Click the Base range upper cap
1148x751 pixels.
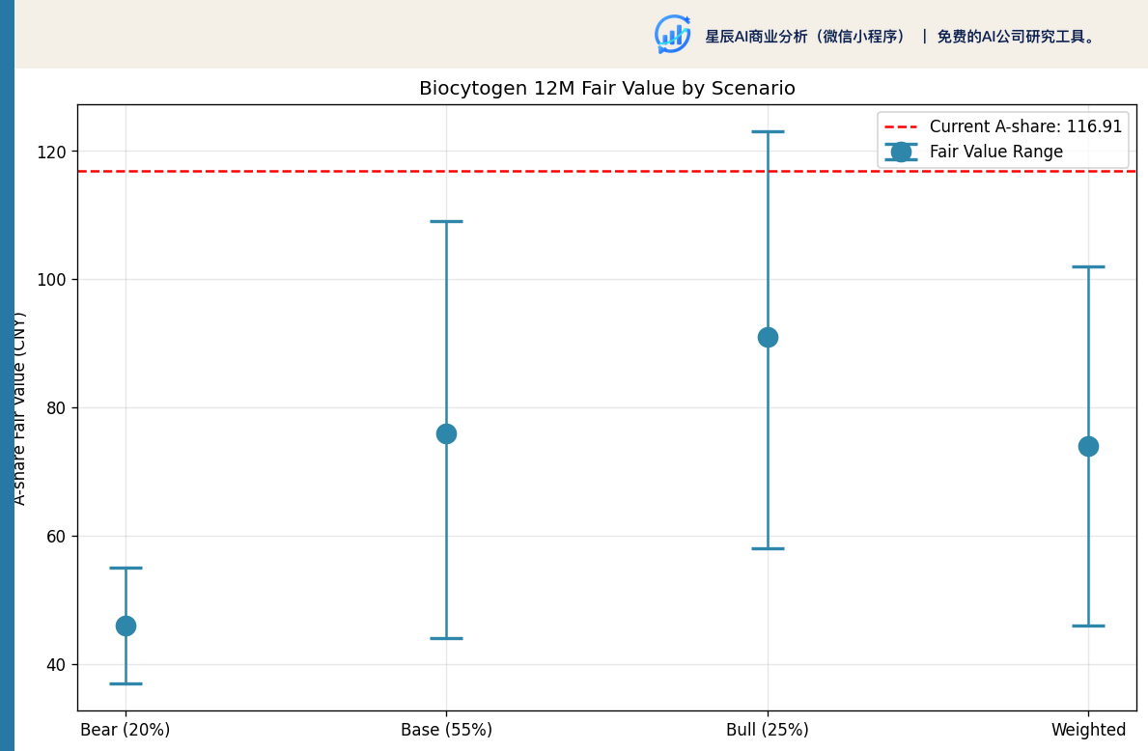pos(447,222)
